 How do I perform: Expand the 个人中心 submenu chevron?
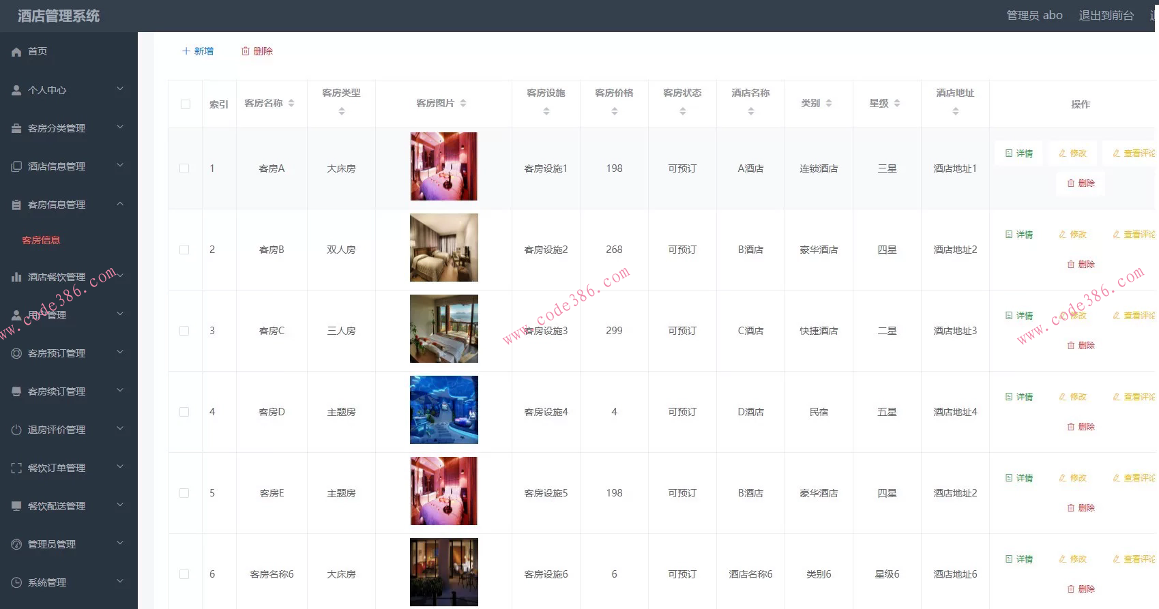(x=120, y=89)
